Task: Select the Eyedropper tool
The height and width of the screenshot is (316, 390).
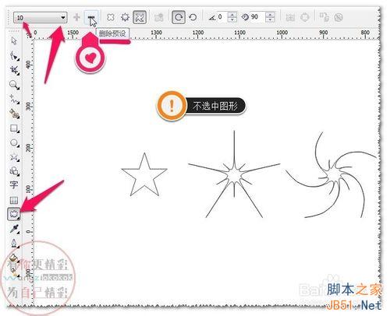Action: point(14,229)
